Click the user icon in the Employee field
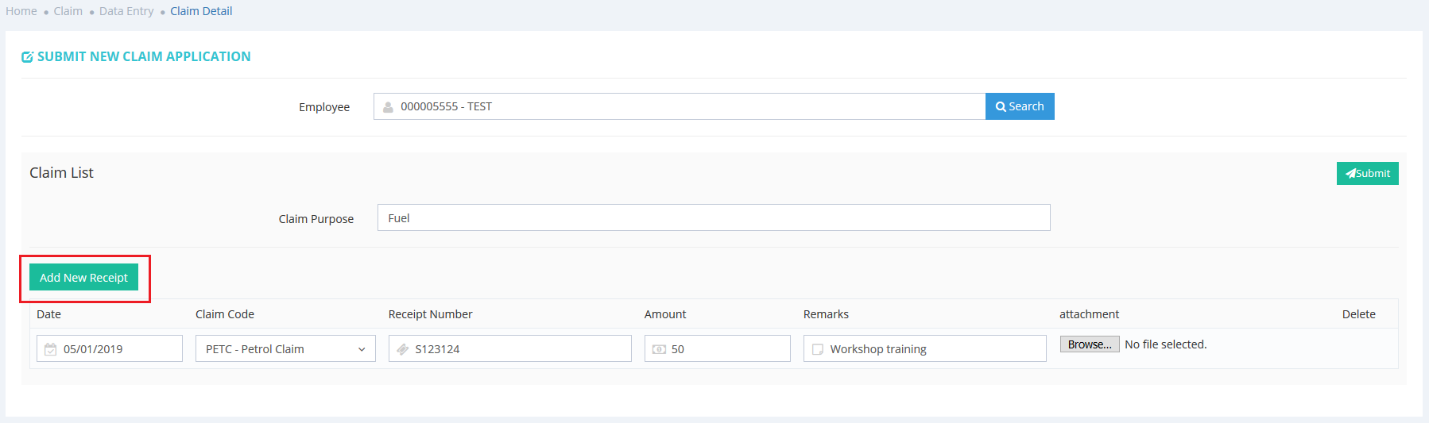 [x=388, y=107]
